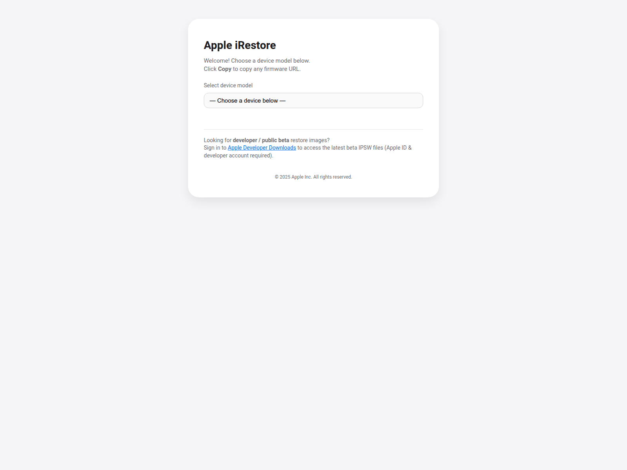Click the Apple iRestore heading

239,45
